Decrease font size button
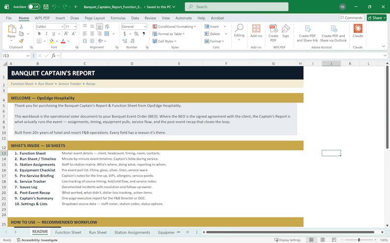The width and height of the screenshot is (390, 243). (74, 34)
